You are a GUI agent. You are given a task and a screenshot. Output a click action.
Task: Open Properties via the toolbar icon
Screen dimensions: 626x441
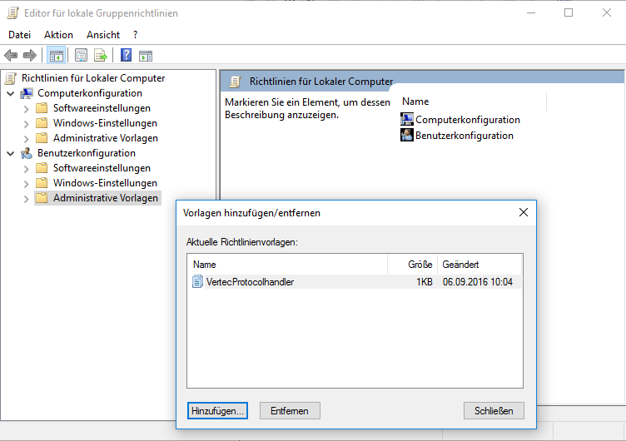point(81,56)
